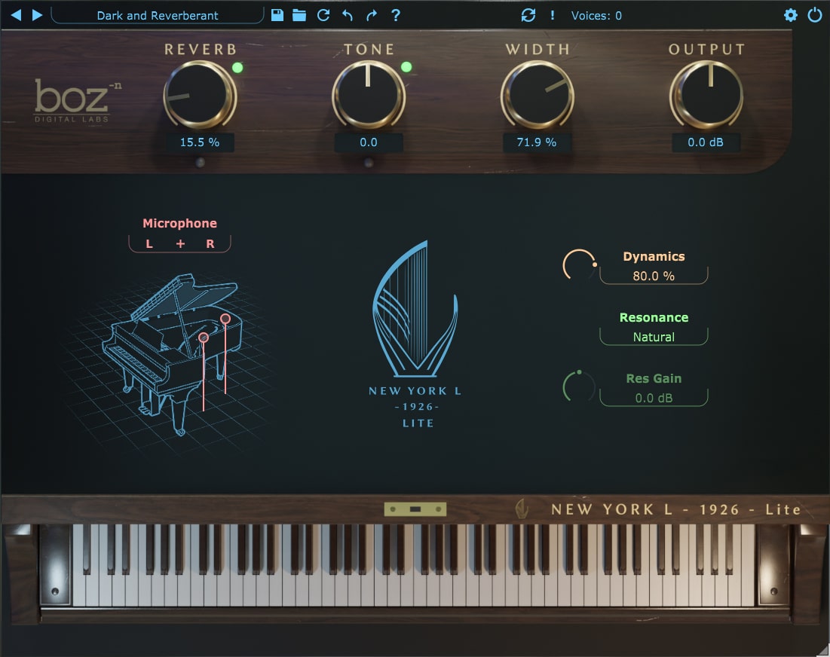Screen dimensions: 830x657
Task: Click the sync icon near Voices counter
Action: pos(528,15)
